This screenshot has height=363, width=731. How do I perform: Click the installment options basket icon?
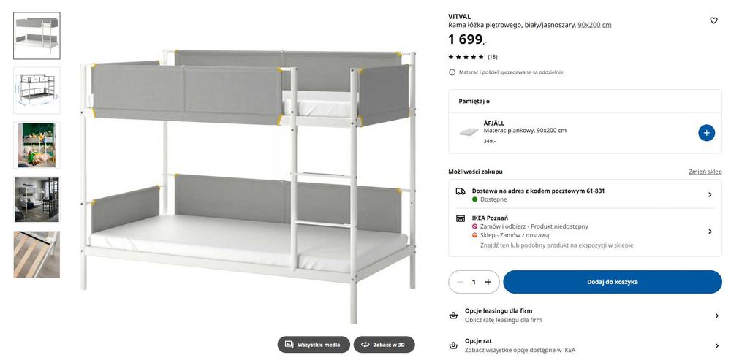point(453,345)
